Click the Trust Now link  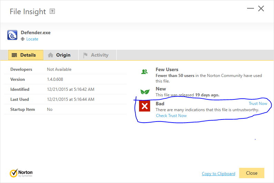(258, 104)
